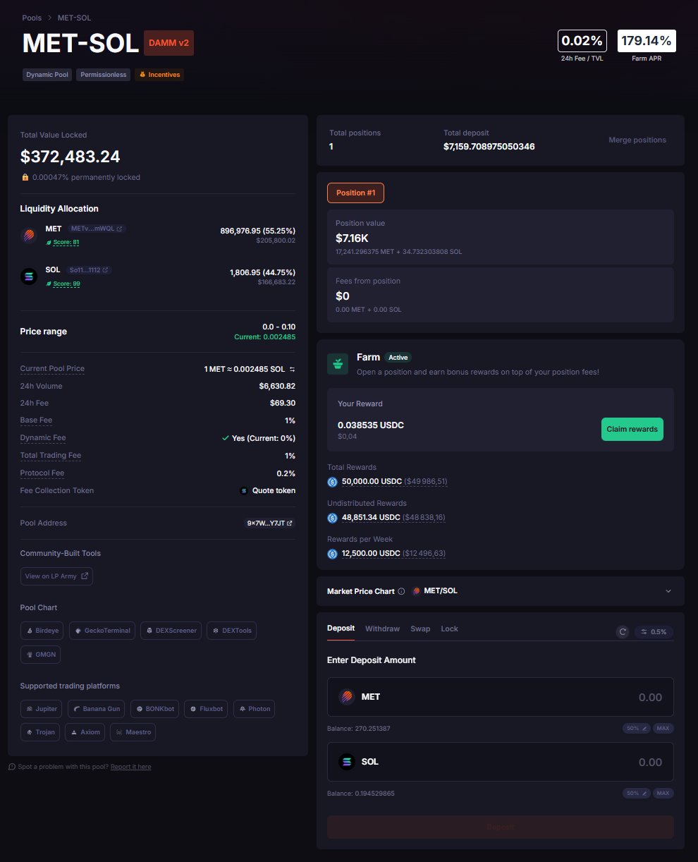The image size is (698, 862).
Task: Click the Report it here link
Action: [130, 767]
